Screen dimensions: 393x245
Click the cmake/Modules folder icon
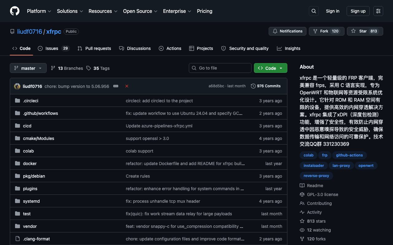[18, 138]
